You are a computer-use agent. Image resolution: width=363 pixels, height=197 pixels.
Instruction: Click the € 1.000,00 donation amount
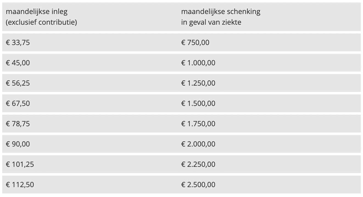[x=198, y=63]
